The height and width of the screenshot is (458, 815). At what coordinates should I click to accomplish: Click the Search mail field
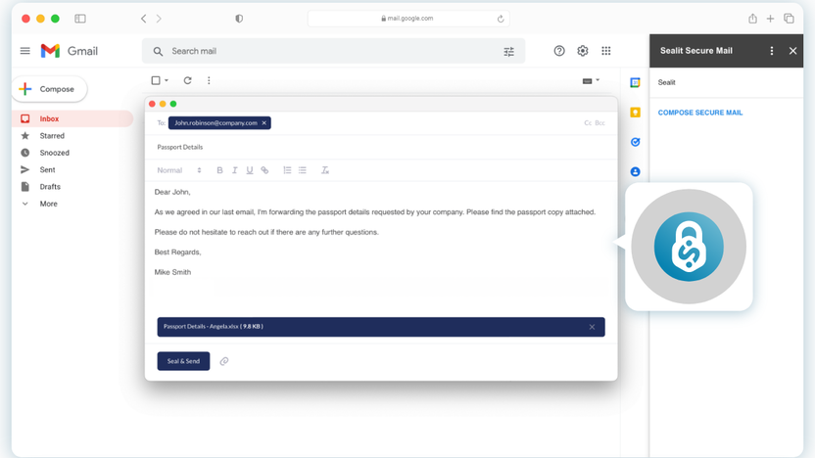point(333,51)
